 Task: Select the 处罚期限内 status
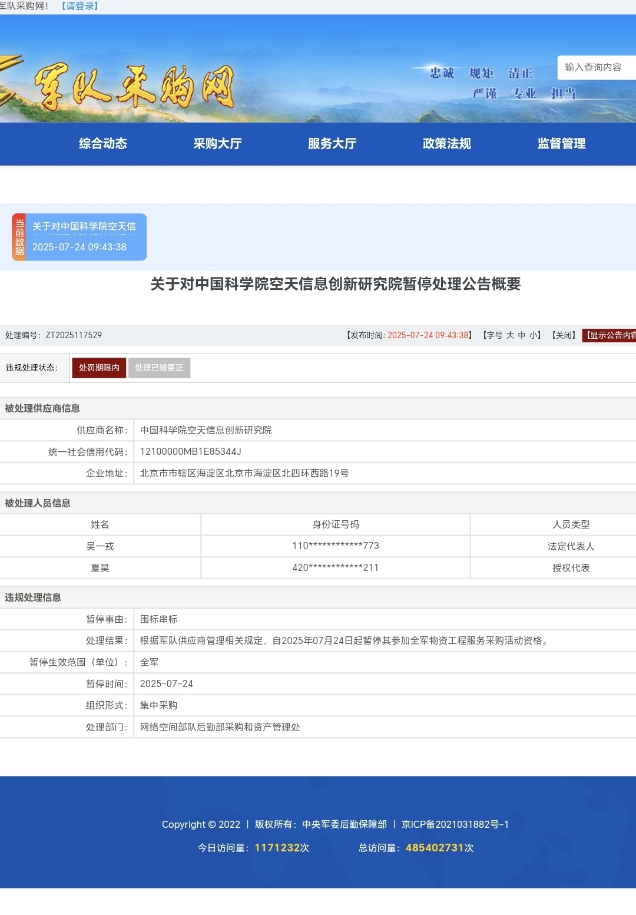pyautogui.click(x=99, y=368)
